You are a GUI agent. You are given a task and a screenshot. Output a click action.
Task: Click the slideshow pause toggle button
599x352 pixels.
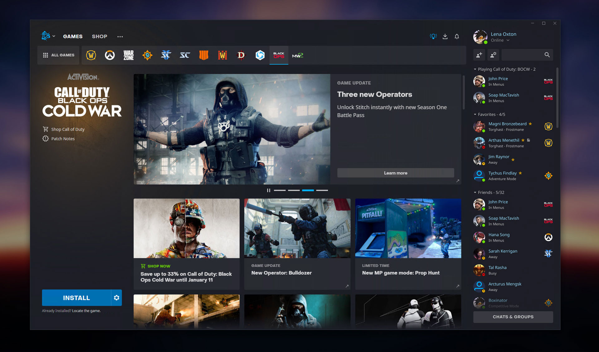pyautogui.click(x=268, y=190)
